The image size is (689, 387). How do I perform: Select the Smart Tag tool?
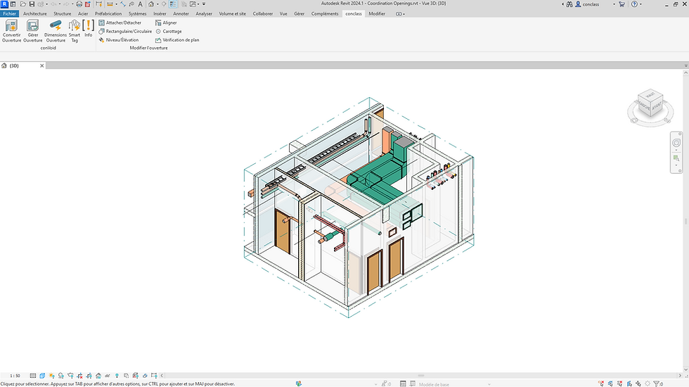pos(75,31)
